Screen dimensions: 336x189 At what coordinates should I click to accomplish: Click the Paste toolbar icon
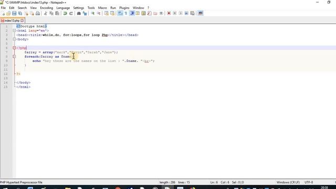click(x=57, y=13)
